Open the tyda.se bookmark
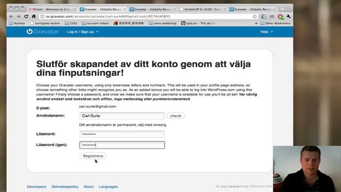Viewport: 341px width, 192px height. 198,23
